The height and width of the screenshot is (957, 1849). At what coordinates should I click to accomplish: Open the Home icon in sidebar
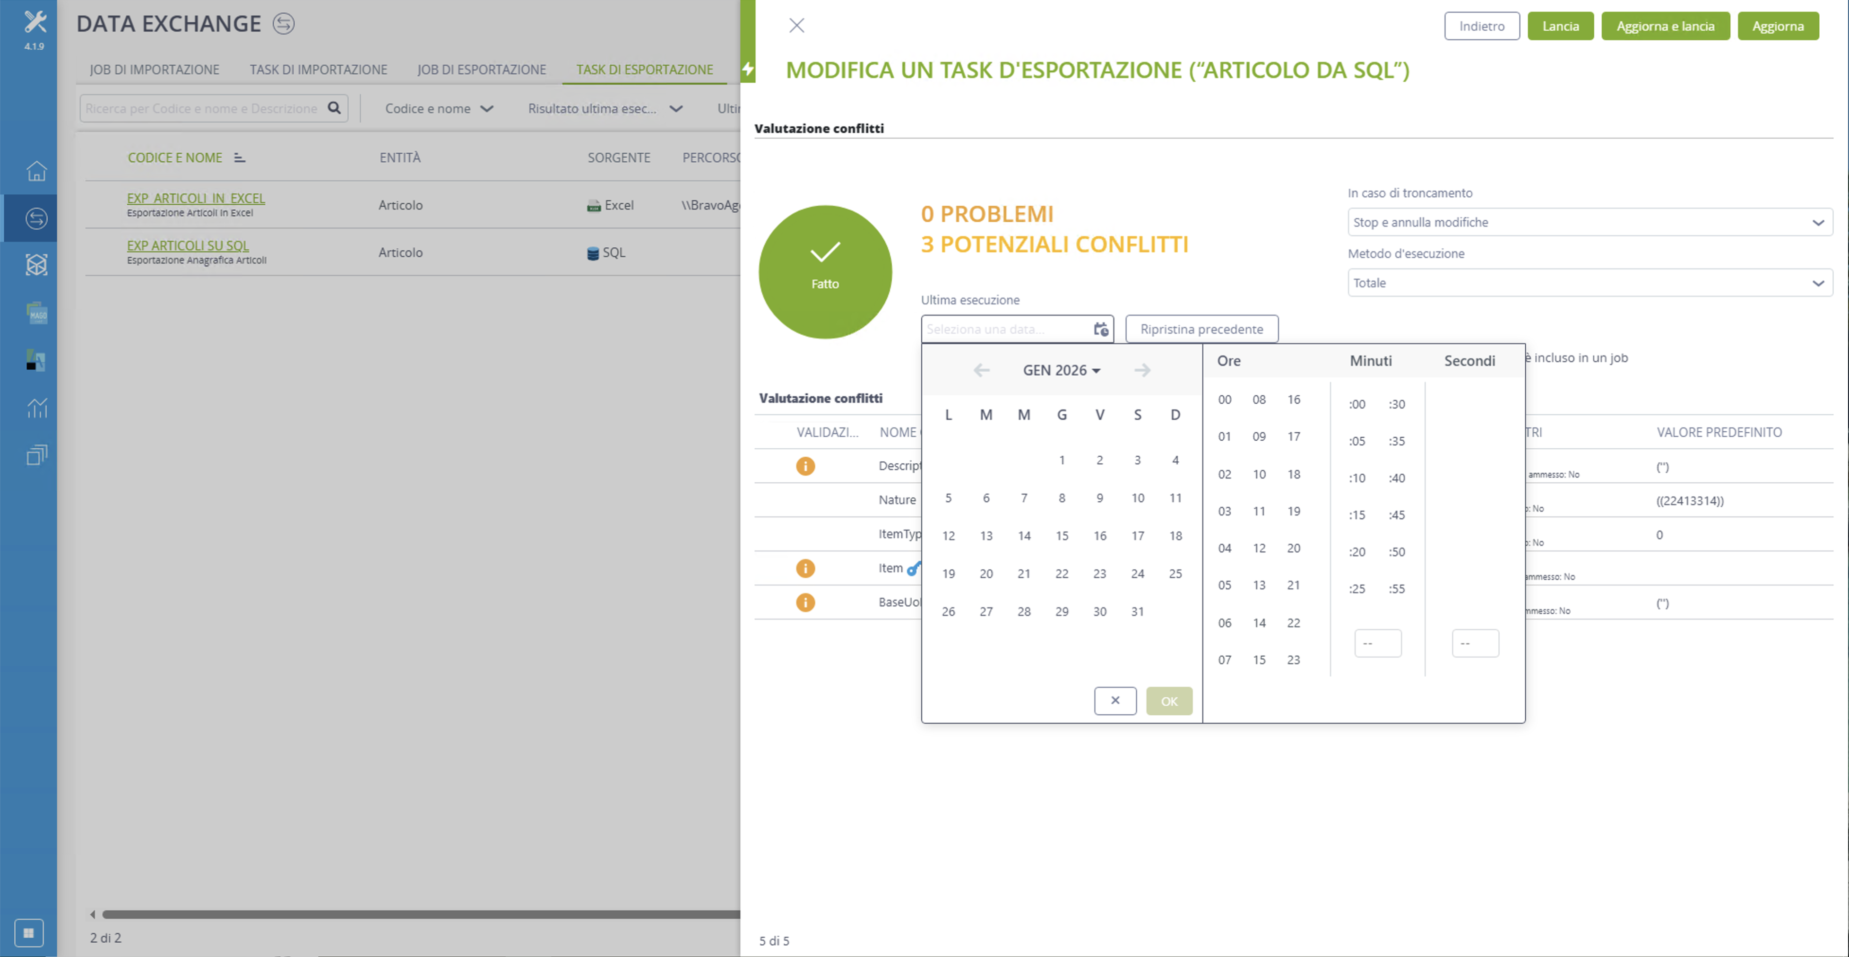coord(36,171)
